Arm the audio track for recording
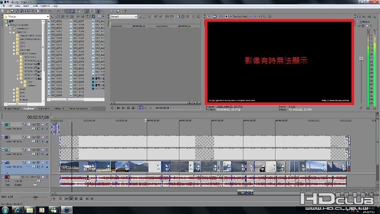 [23, 177]
